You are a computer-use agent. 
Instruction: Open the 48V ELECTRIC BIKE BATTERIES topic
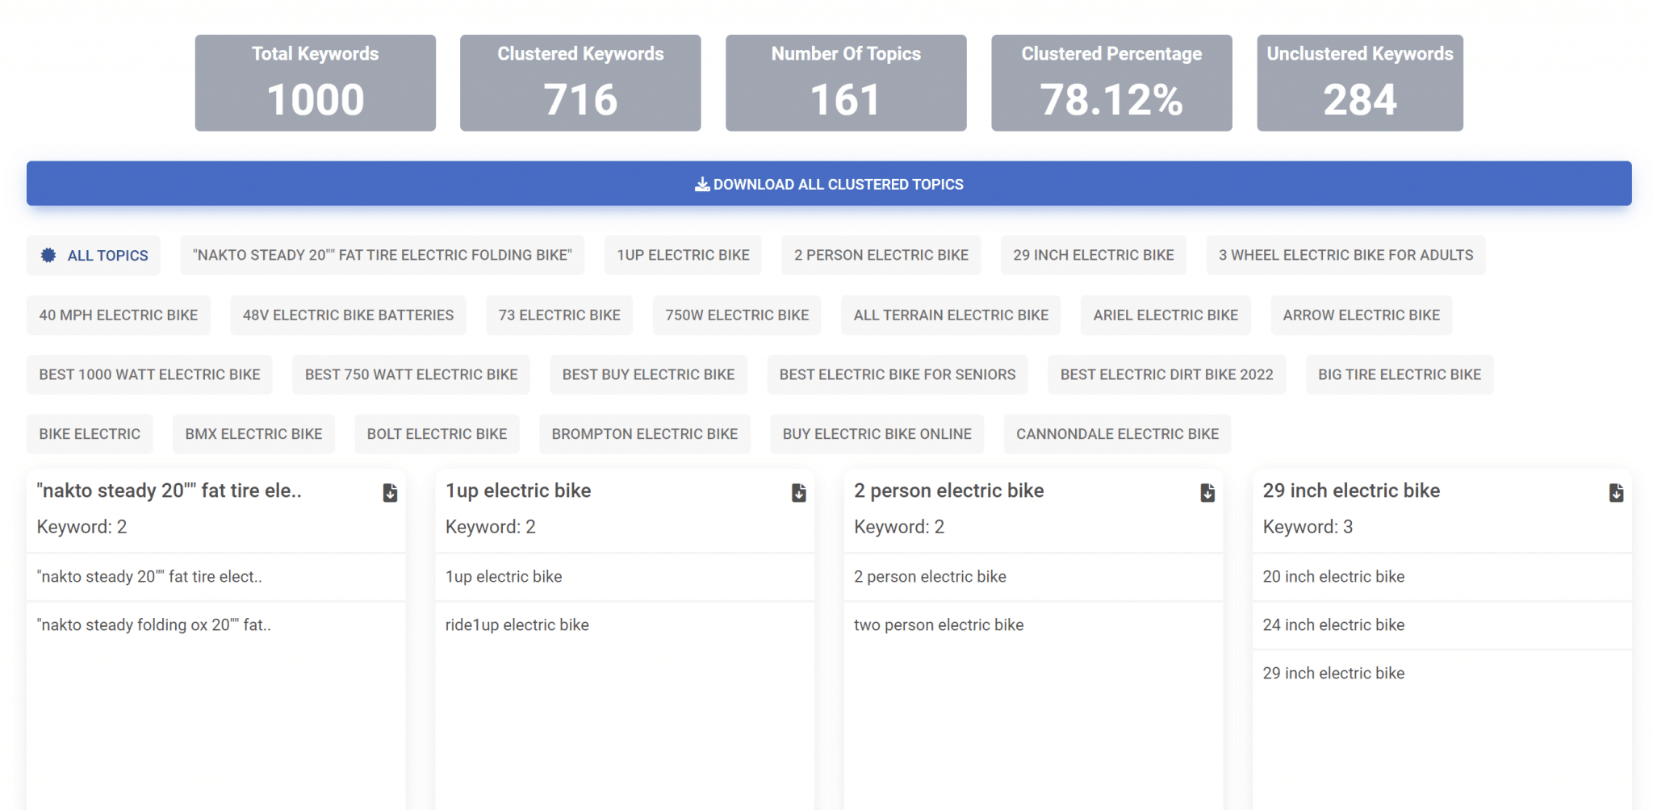[x=348, y=315]
